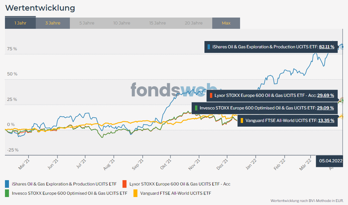
Task: Click the green Invesco legend color square
Action: pyautogui.click(x=7, y=193)
